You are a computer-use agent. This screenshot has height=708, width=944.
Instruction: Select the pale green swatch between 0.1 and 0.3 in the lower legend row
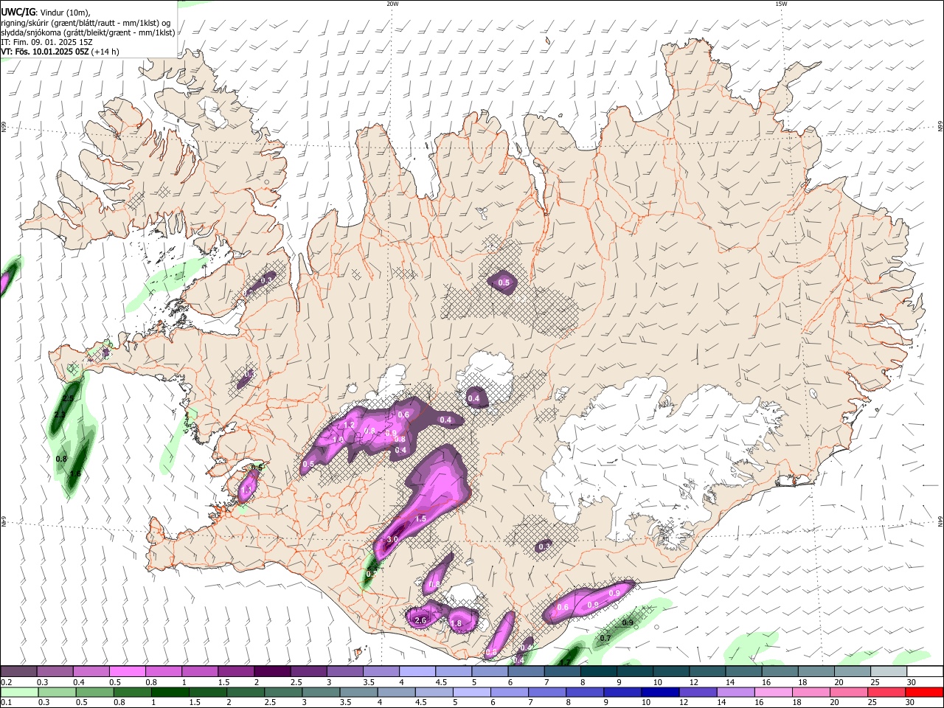pyautogui.click(x=20, y=692)
